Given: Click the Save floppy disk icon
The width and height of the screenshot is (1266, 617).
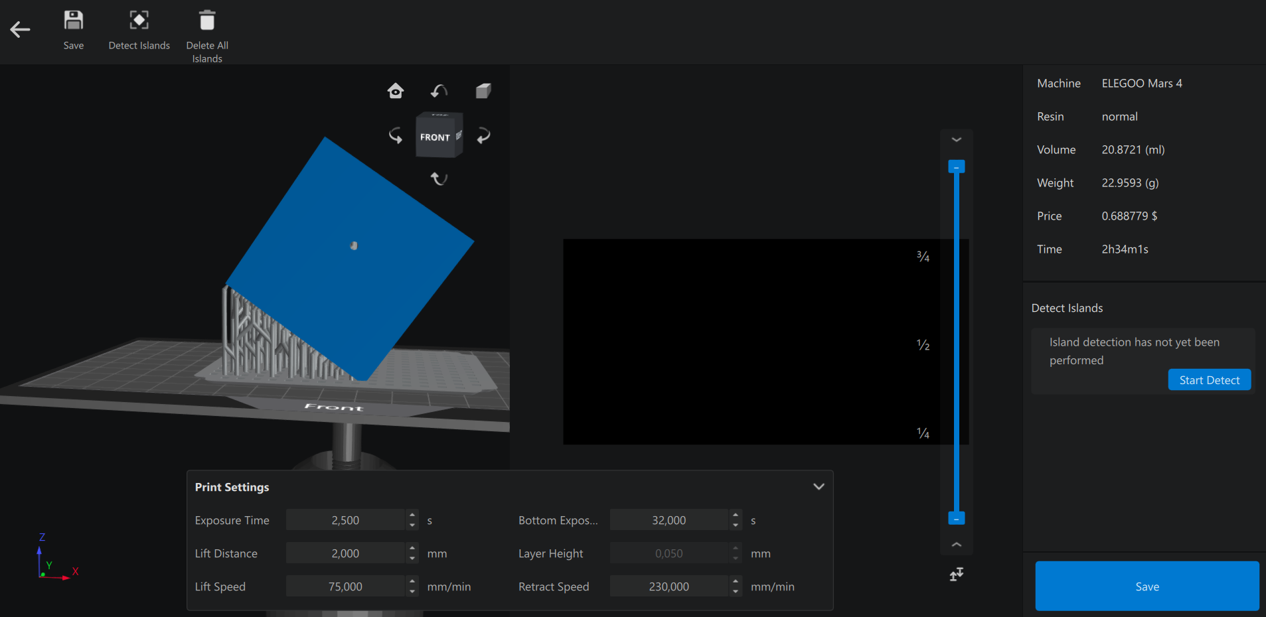Looking at the screenshot, I should point(73,21).
